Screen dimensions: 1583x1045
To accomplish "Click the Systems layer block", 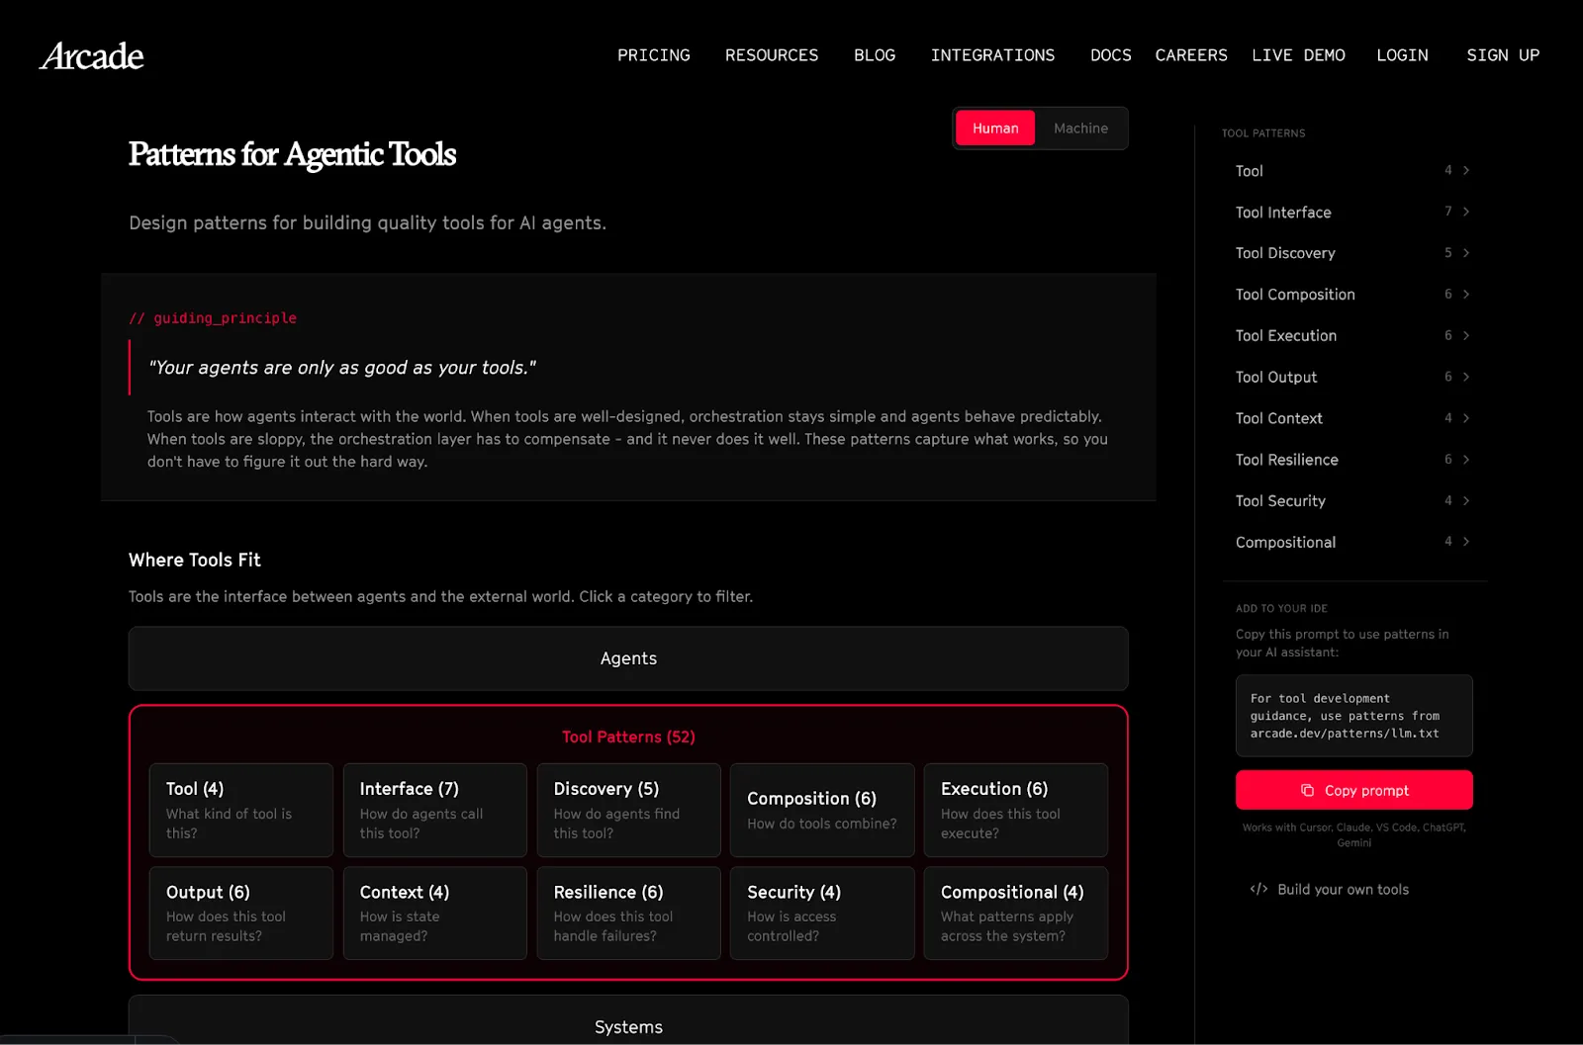I will point(628,1024).
